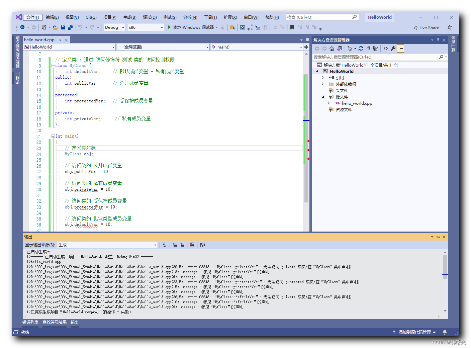Open the 工具(T) tools menu
Image resolution: width=471 pixels, height=348 pixels.
tap(210, 17)
